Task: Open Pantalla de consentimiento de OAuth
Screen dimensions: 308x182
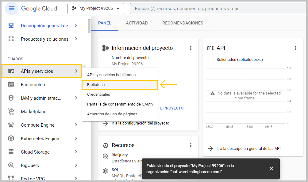Action: point(120,104)
